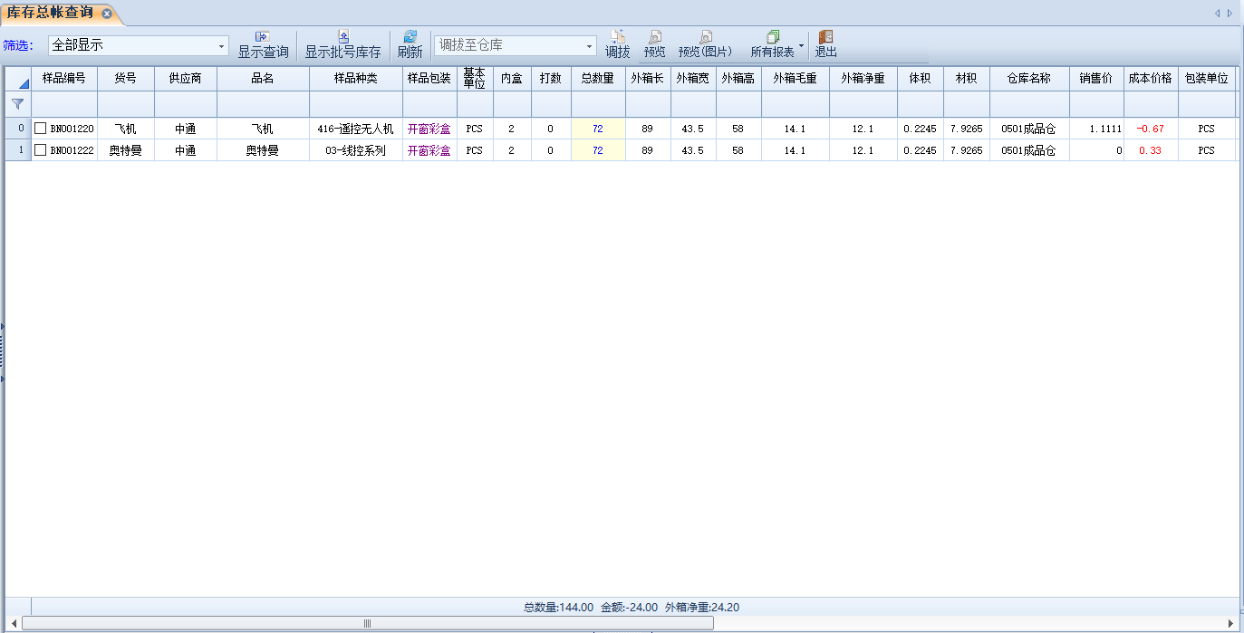The height and width of the screenshot is (633, 1244).
Task: Click the 成本价格 column header
Action: [1150, 79]
